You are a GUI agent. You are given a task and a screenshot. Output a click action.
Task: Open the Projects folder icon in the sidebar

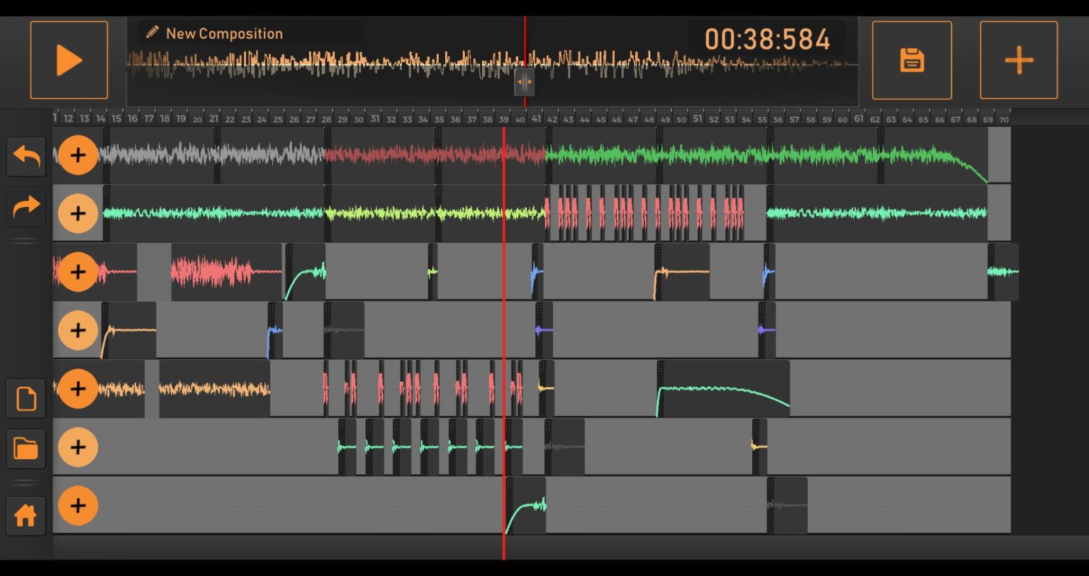pyautogui.click(x=26, y=448)
